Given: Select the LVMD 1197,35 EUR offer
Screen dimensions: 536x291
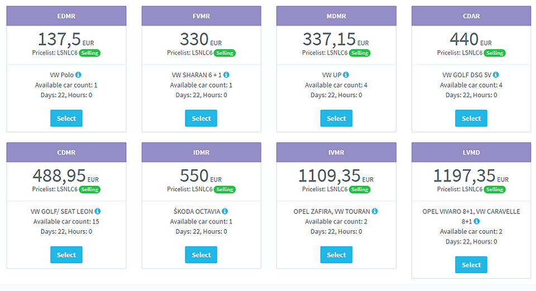Looking at the screenshot, I should (x=471, y=265).
